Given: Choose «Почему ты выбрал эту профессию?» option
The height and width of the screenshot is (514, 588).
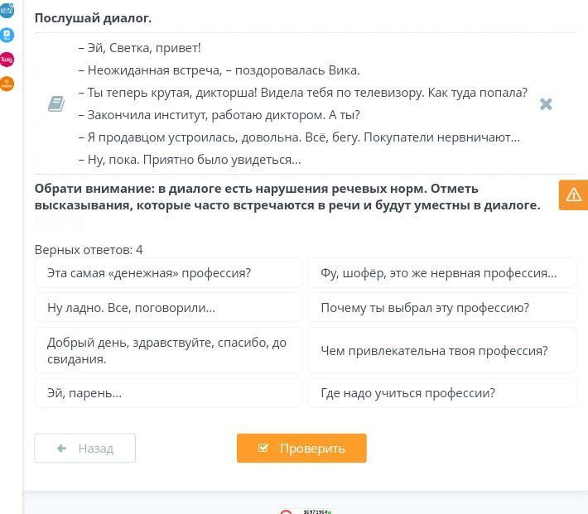Looking at the screenshot, I should click(441, 308).
